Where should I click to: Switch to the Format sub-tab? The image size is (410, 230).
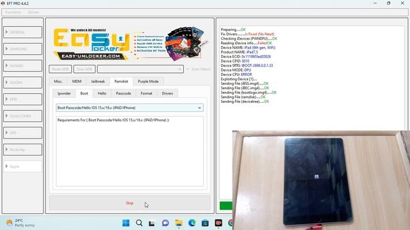point(147,93)
